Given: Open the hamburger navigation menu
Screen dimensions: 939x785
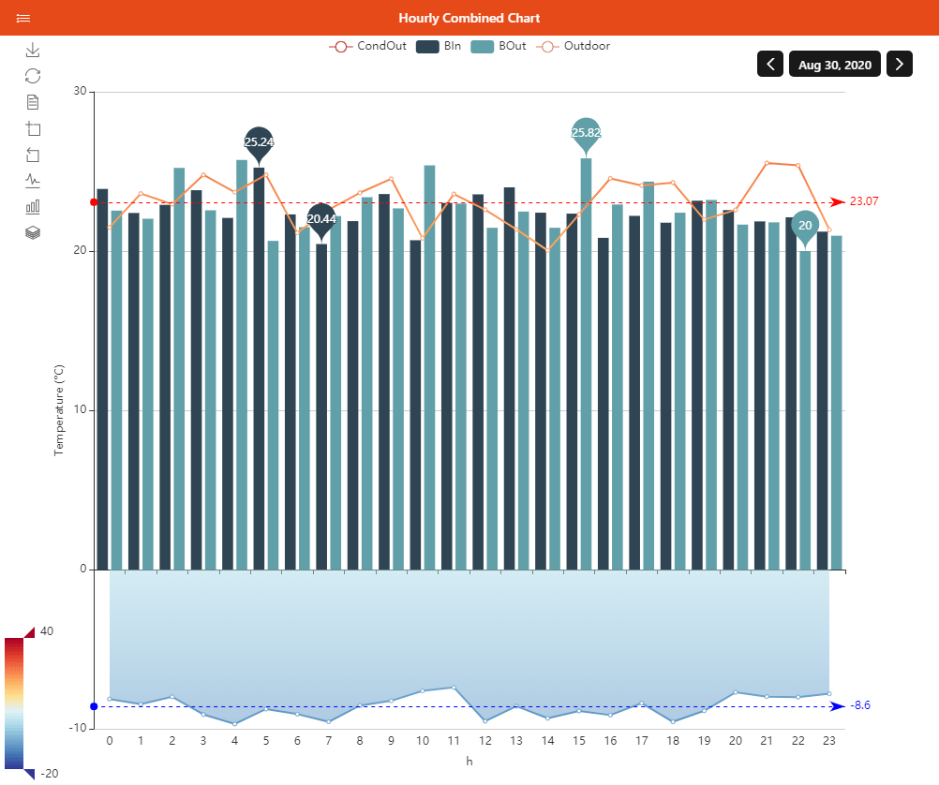Looking at the screenshot, I should click(x=23, y=18).
